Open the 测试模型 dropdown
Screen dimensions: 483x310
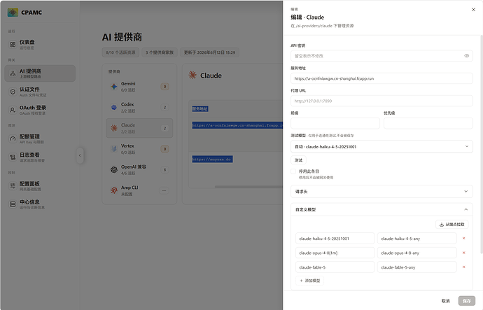point(381,146)
